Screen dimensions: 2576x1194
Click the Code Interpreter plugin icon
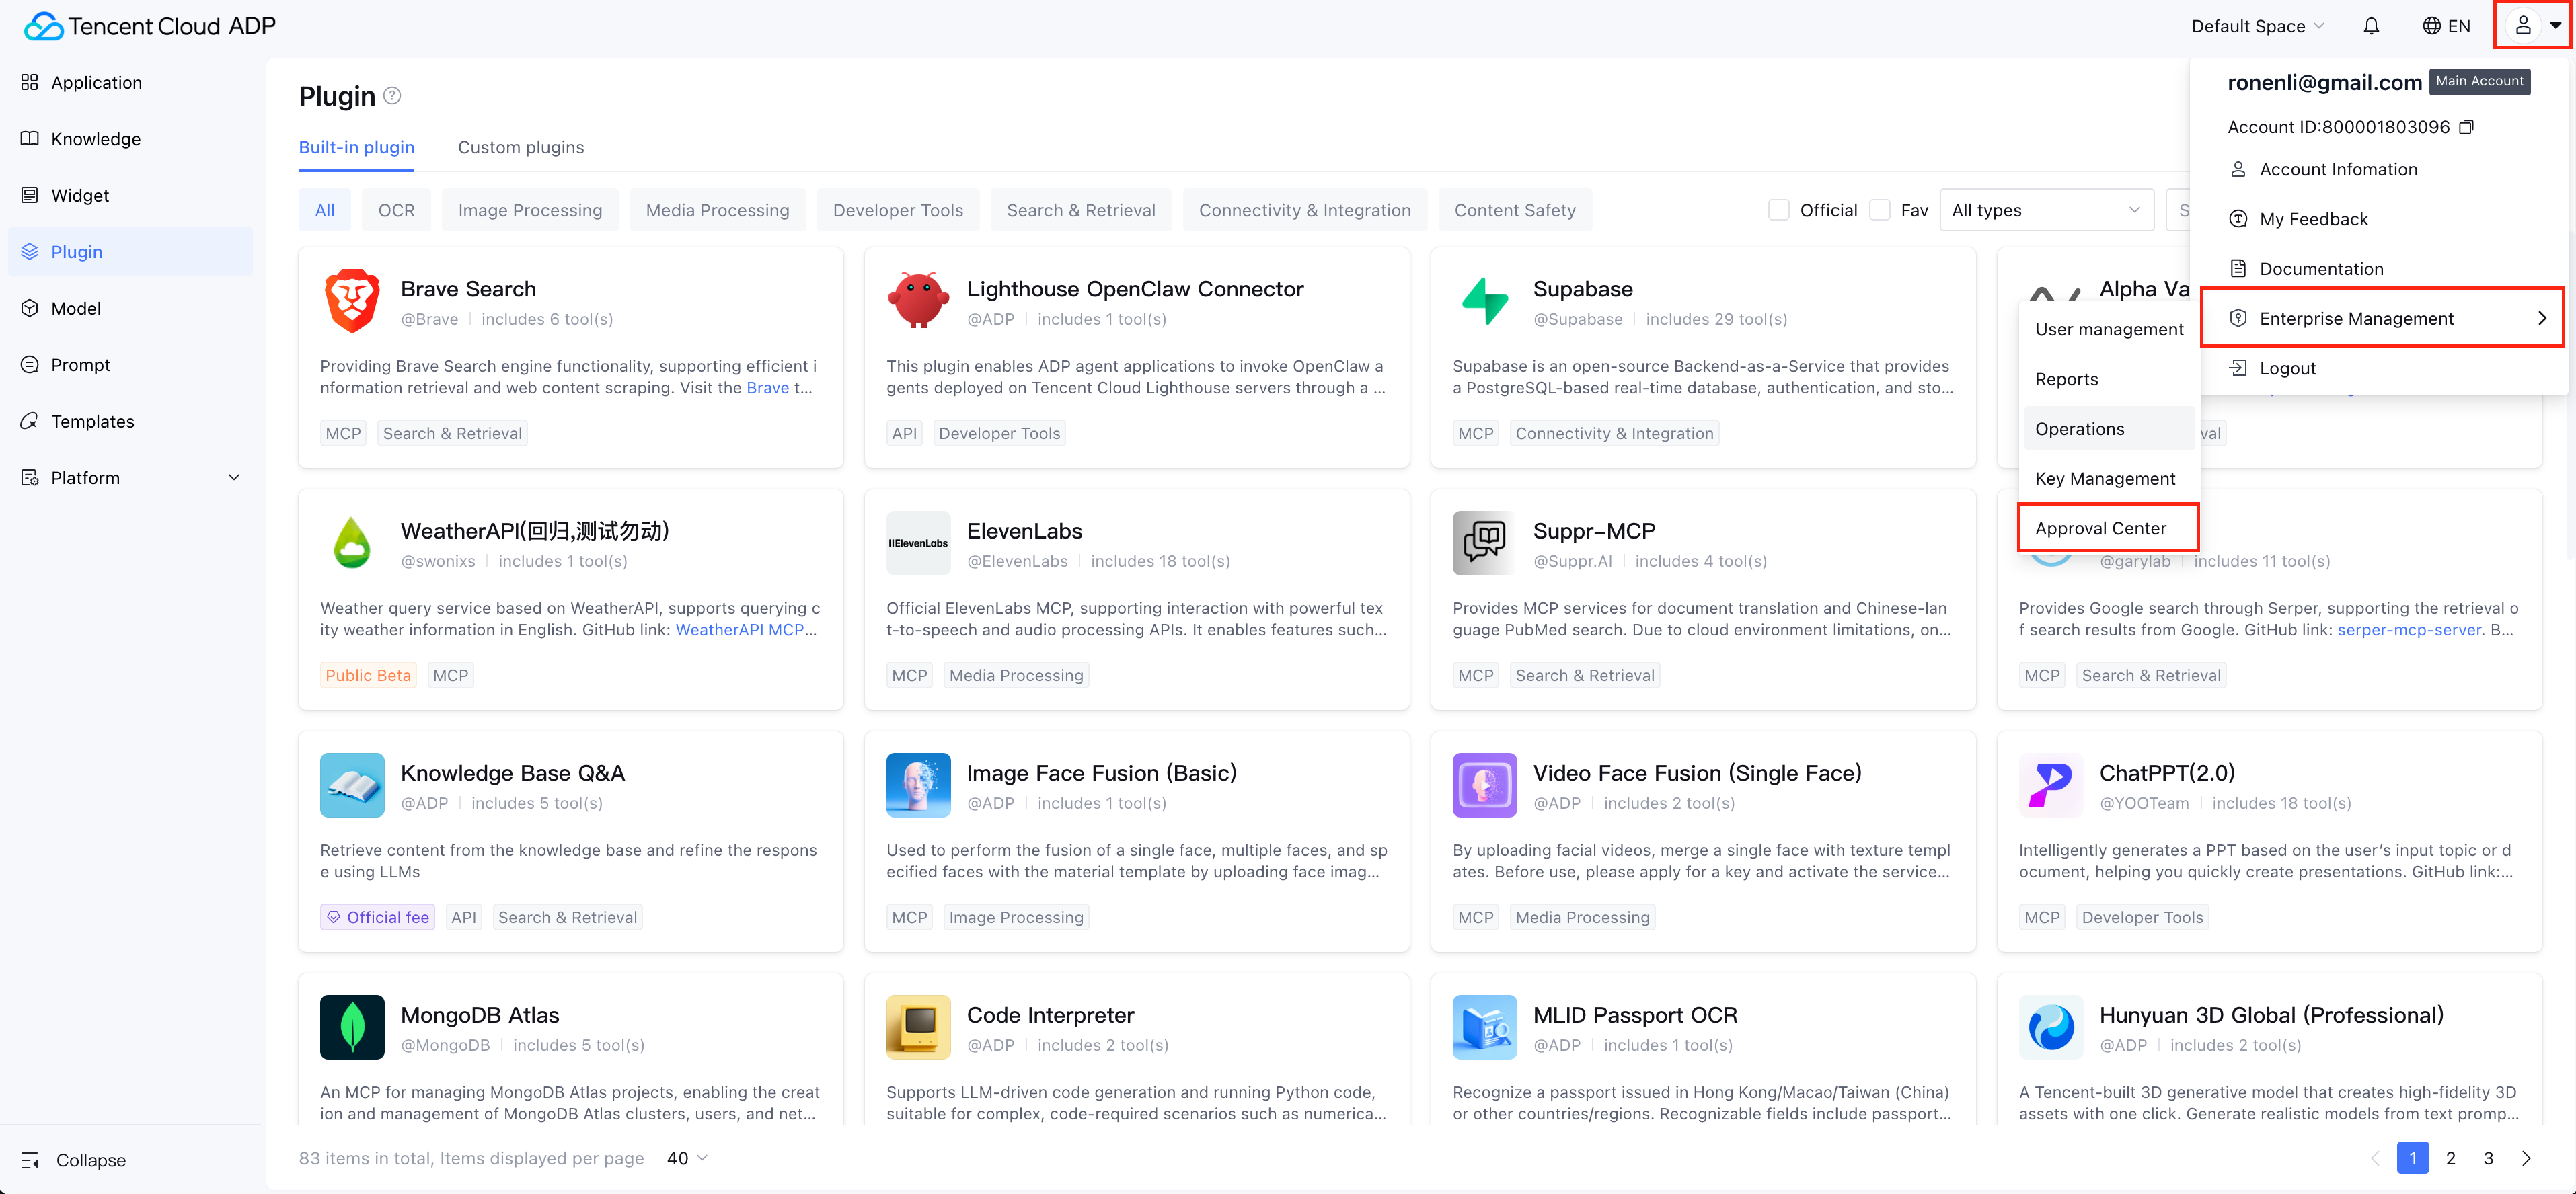917,1026
